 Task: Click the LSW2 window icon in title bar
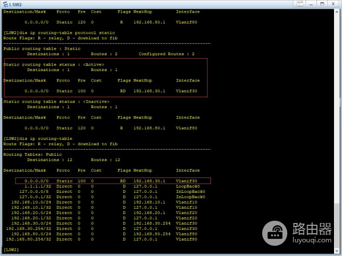5,4
